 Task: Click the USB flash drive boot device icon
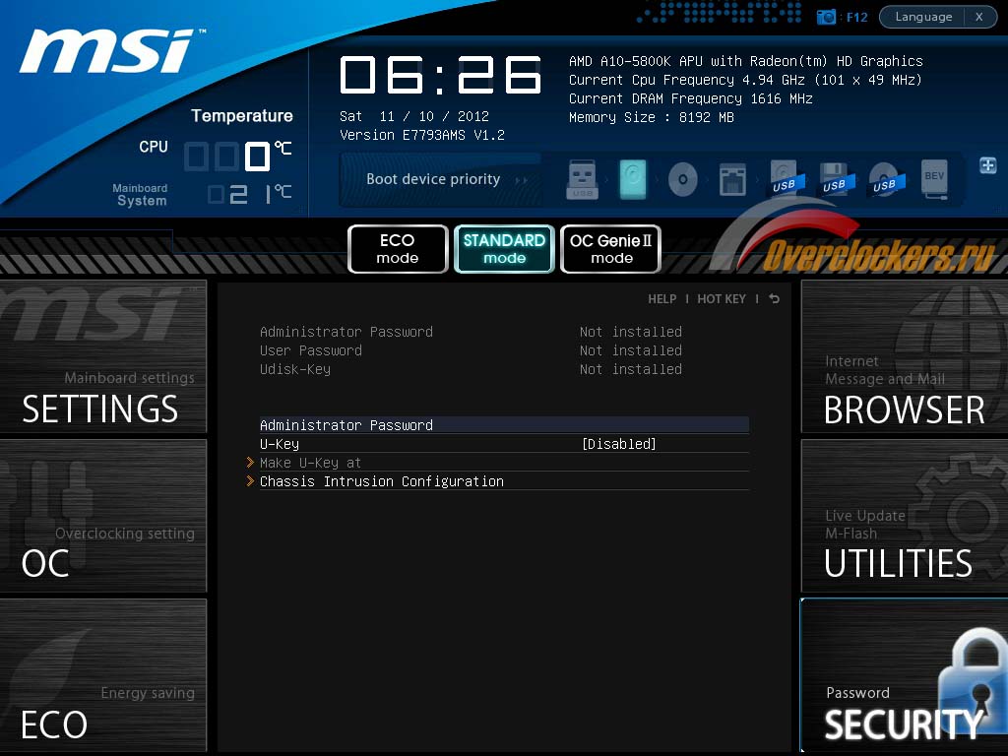click(x=583, y=179)
